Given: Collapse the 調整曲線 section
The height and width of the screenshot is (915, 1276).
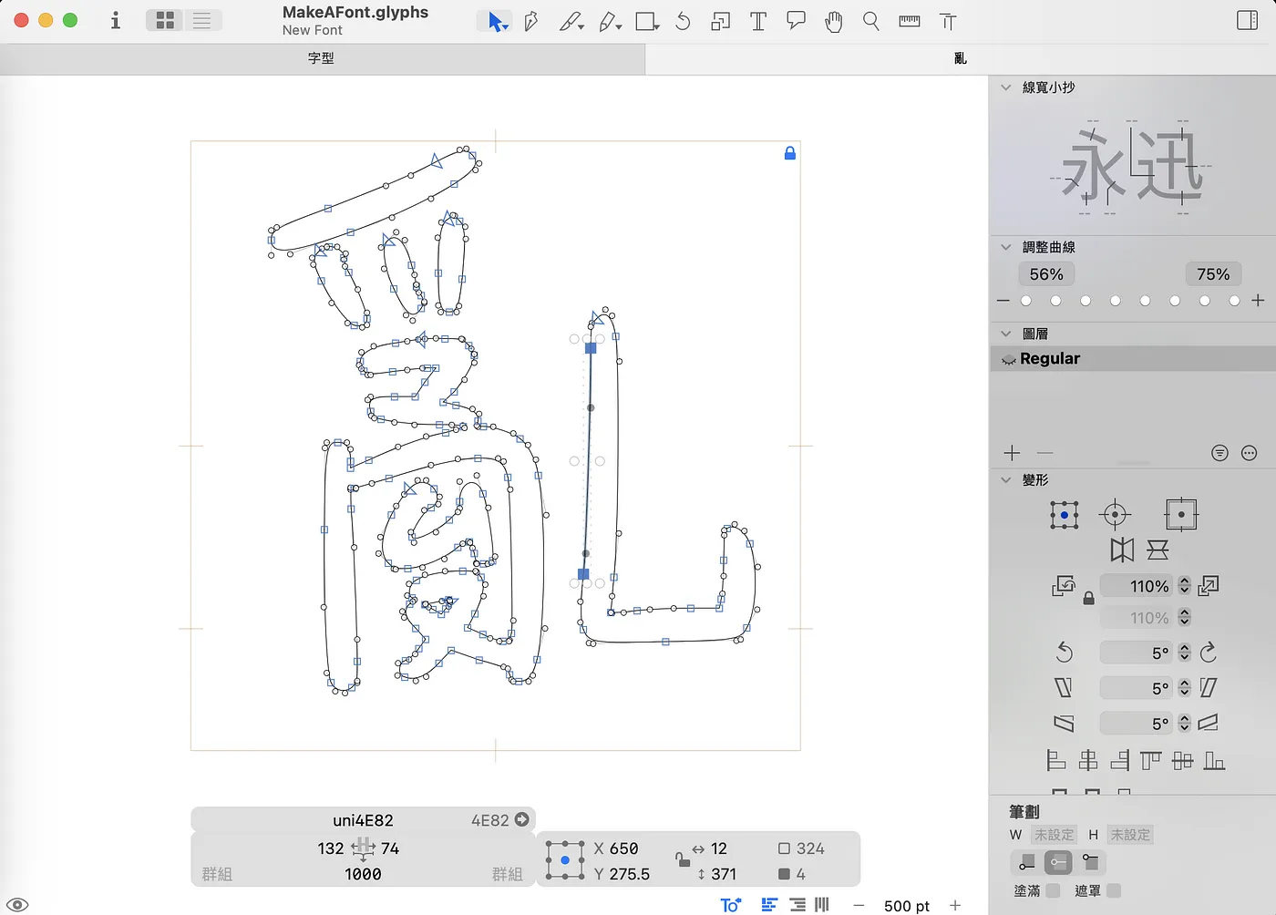Looking at the screenshot, I should [1006, 247].
